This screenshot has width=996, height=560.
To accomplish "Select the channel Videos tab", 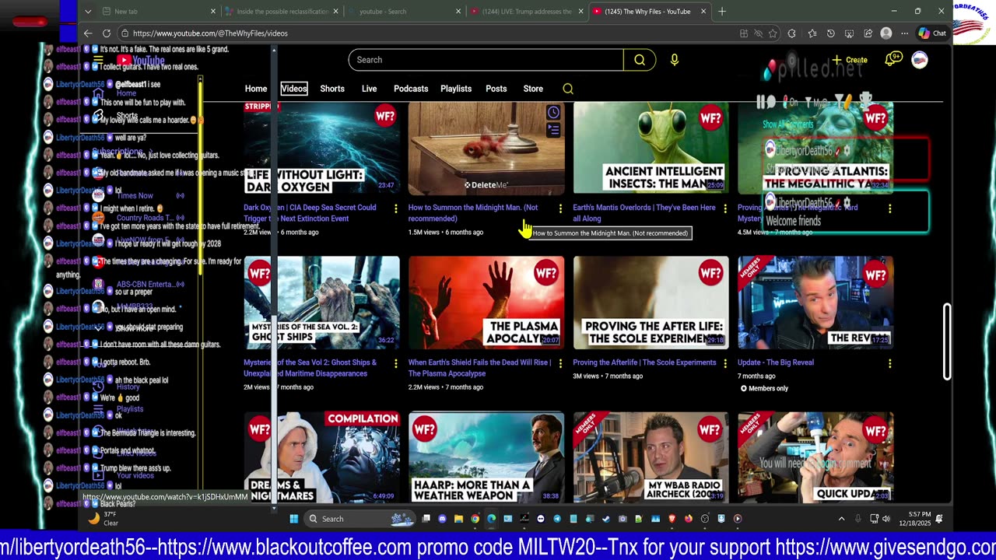I will [294, 89].
